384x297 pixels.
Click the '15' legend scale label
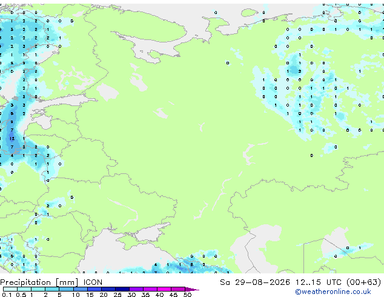coord(90,295)
